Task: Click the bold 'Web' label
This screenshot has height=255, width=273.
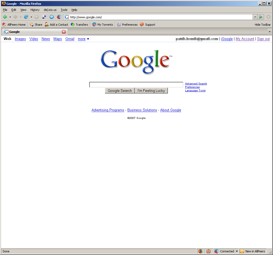Action: click(x=7, y=39)
